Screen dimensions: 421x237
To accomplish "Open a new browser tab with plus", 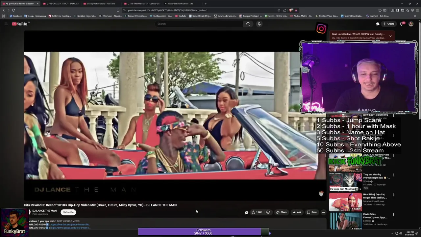I will tap(206, 4).
